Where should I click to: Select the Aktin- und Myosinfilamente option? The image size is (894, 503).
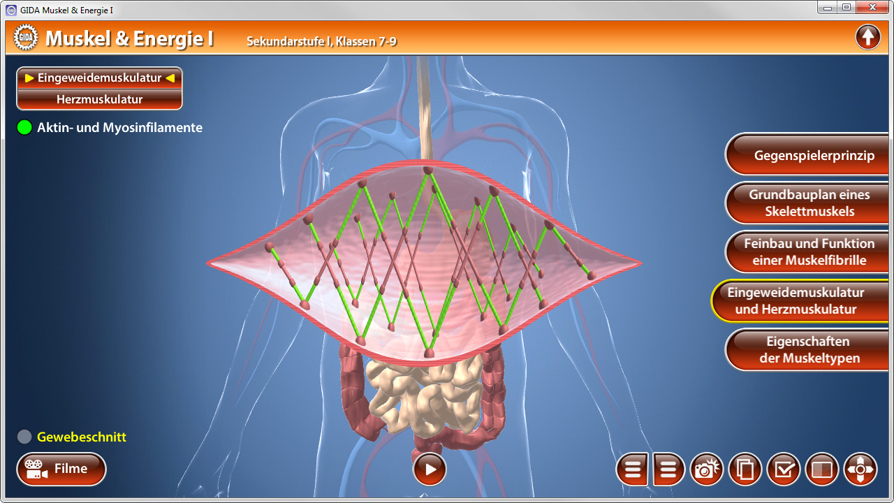tap(120, 127)
